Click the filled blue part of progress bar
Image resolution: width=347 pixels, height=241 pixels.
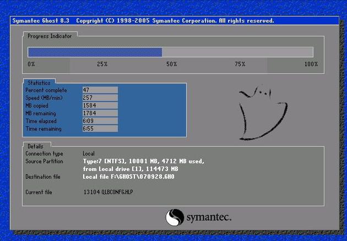click(x=94, y=52)
